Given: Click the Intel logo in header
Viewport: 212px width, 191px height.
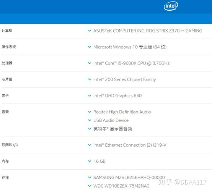Looking at the screenshot, I should click(x=171, y=6).
